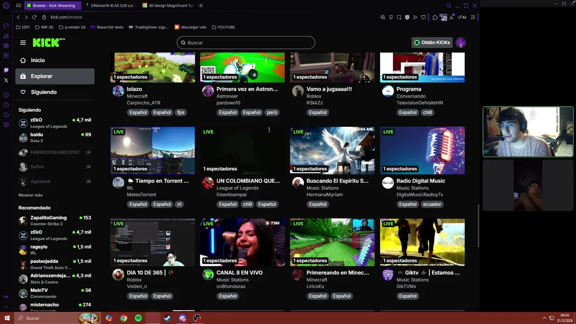Viewport: 576px width, 324px height.
Task: Open Radio Digital Music stream thumbnail
Action: pos(422,150)
